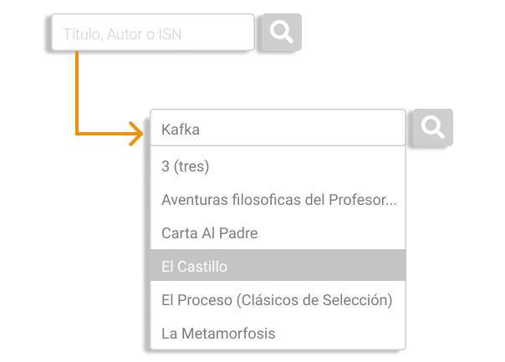Screen dimensions: 505x362
Task: Click the typed word 'Kafka'
Action: (x=181, y=130)
